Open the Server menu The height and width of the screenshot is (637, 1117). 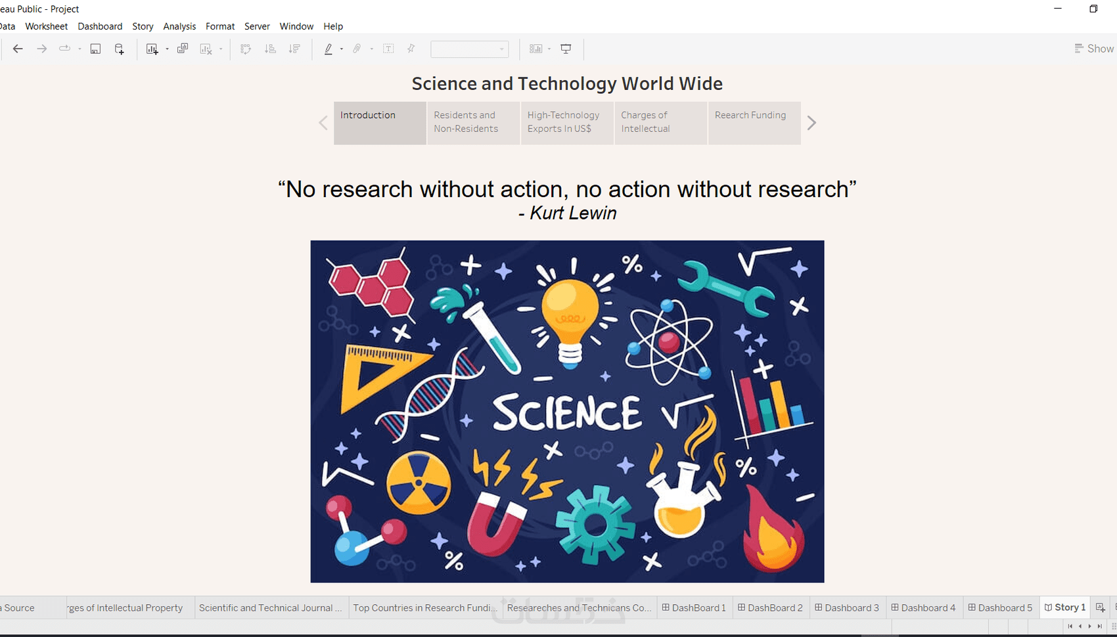coord(257,26)
